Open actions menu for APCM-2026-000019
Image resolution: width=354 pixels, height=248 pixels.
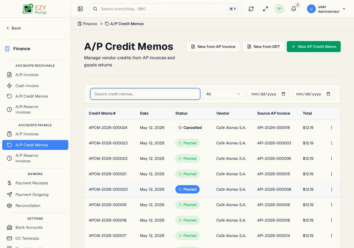click(332, 205)
